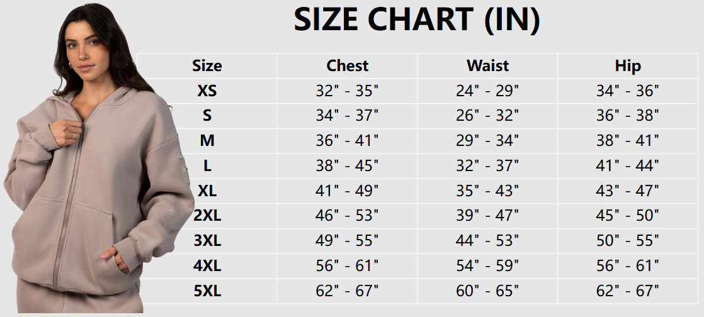Viewport: 704px width, 317px height.
Task: Select the 2XL size row label
Action: (207, 216)
